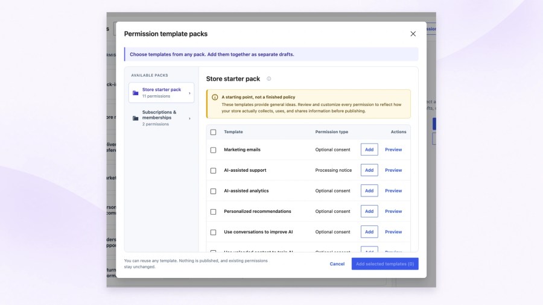Click the AI-assisted analytics template name
Image resolution: width=543 pixels, height=305 pixels.
(246, 191)
